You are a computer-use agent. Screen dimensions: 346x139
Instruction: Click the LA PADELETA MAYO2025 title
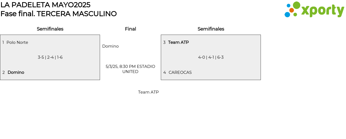pyautogui.click(x=45, y=5)
